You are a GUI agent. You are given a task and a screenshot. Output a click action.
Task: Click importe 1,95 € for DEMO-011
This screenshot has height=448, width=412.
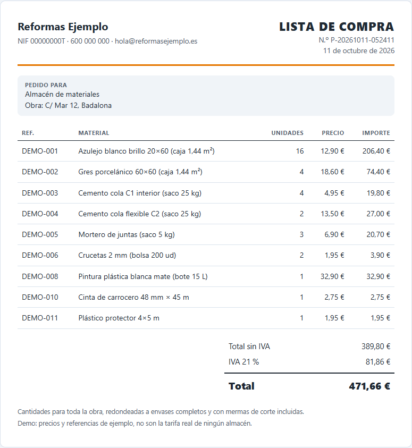click(x=380, y=318)
